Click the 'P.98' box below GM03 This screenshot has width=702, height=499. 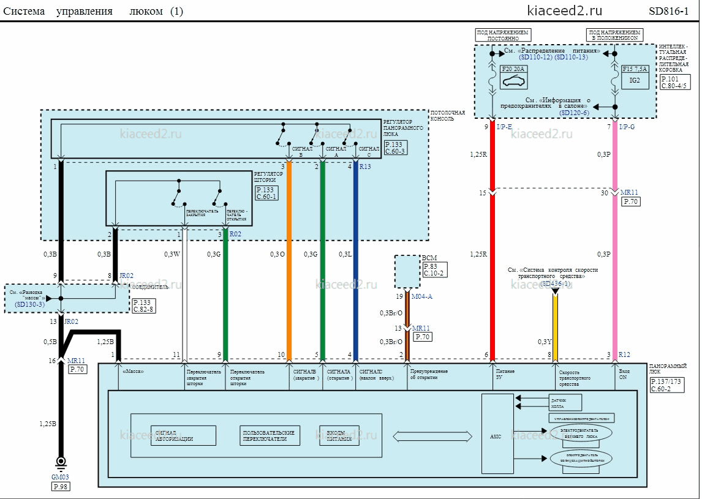pos(61,487)
